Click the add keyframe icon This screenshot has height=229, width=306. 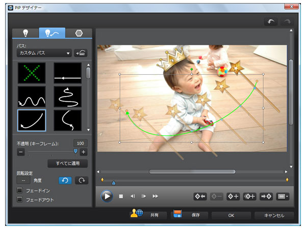click(x=233, y=196)
